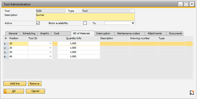Switch to the Attachments tab

pos(156,34)
